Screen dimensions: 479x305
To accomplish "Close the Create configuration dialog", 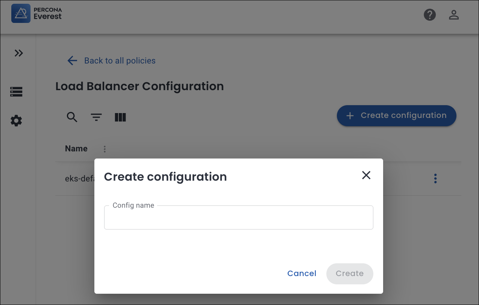I will [x=366, y=175].
